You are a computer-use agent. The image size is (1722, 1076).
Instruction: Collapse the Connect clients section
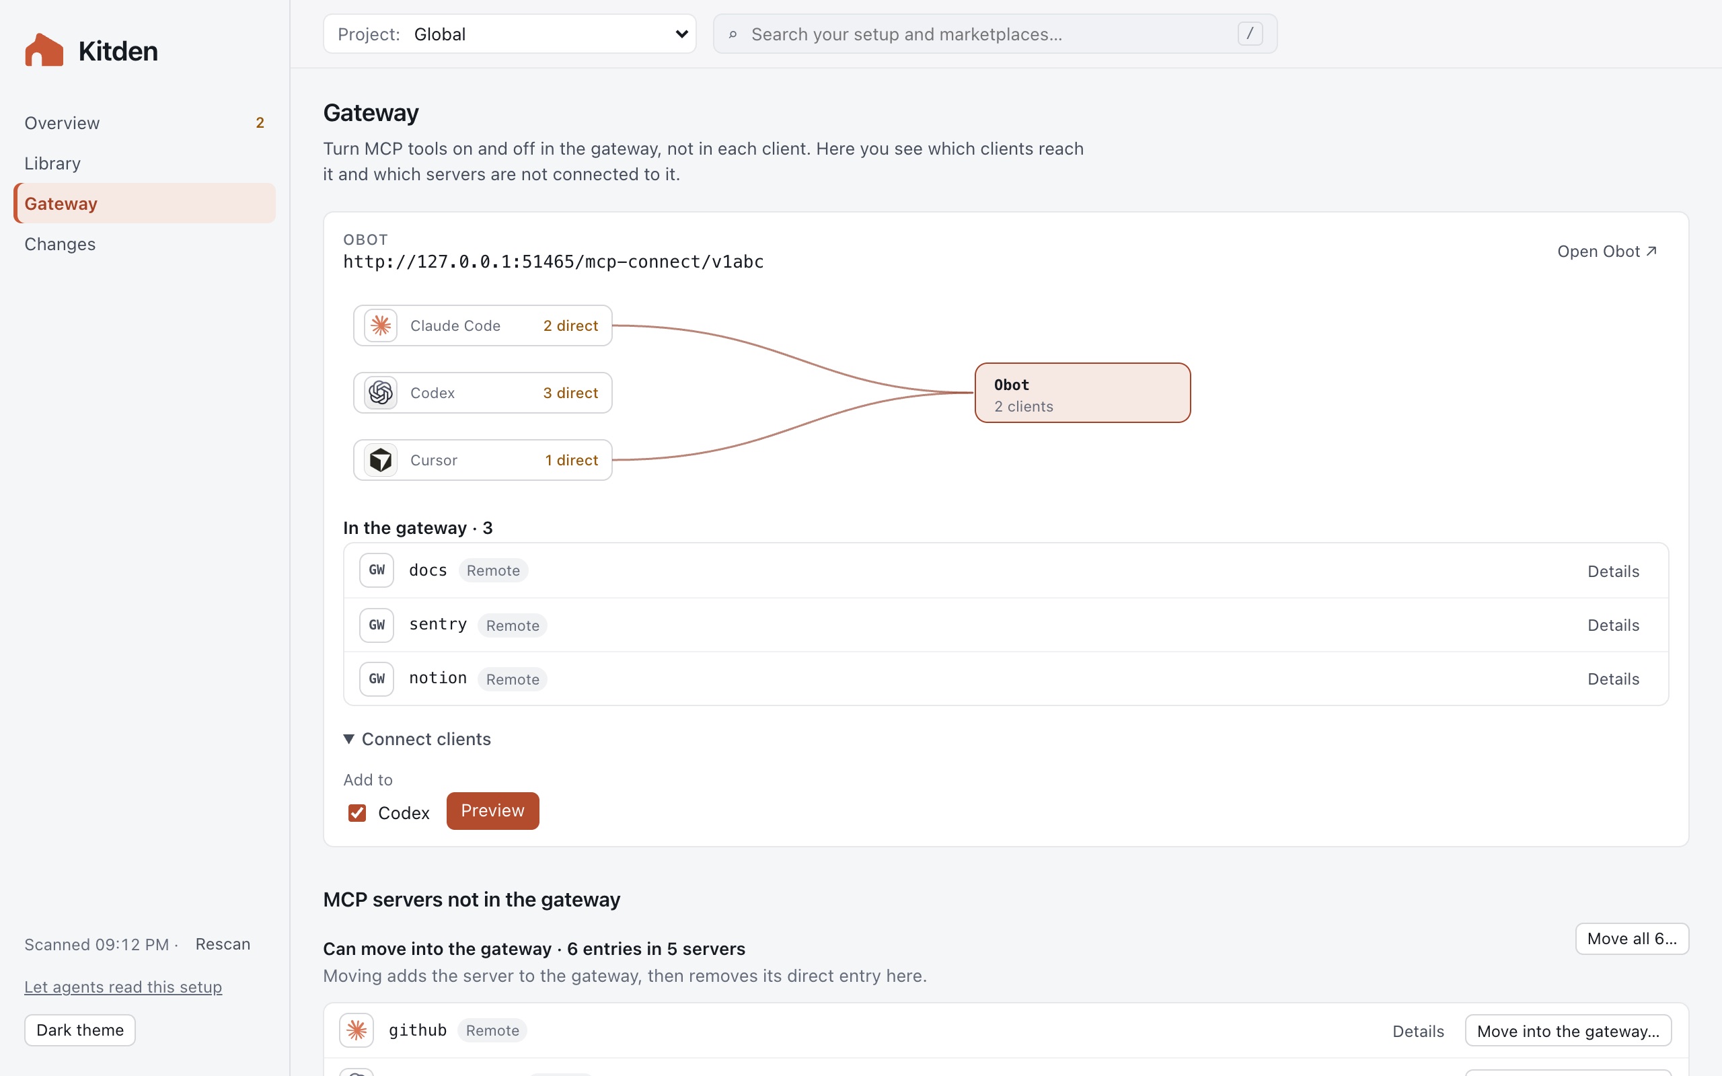click(x=418, y=738)
